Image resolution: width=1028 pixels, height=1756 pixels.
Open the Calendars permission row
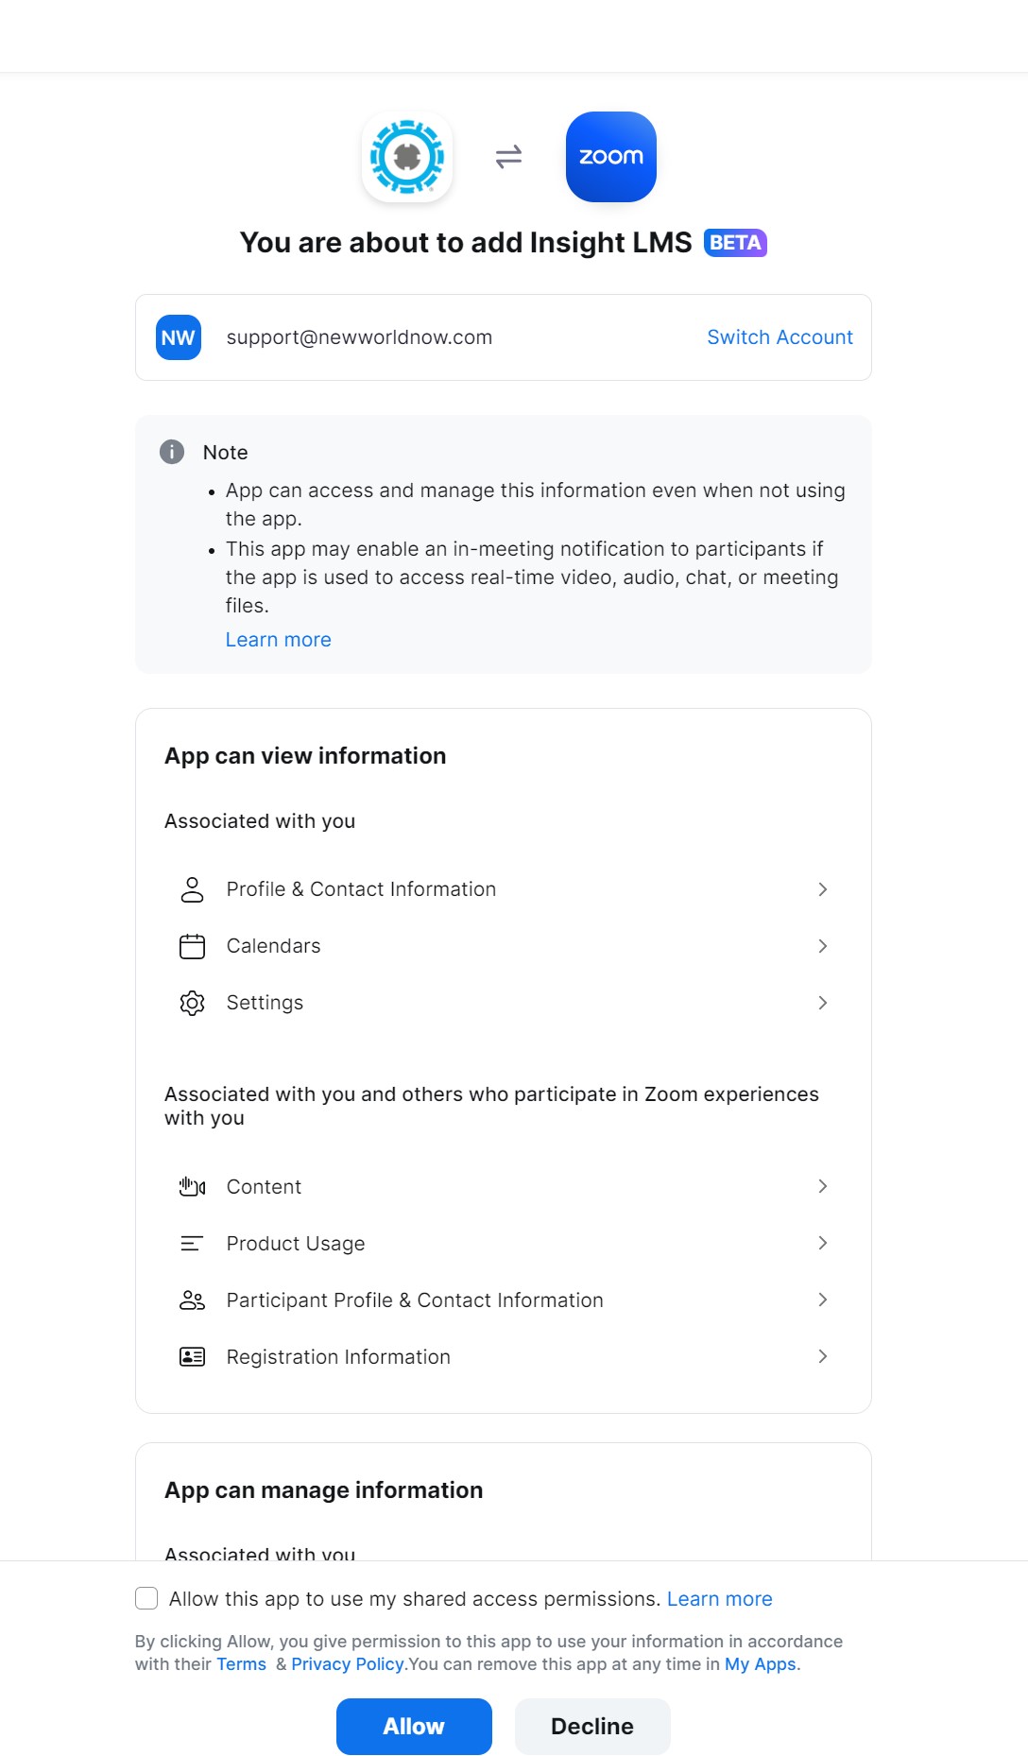coord(503,946)
